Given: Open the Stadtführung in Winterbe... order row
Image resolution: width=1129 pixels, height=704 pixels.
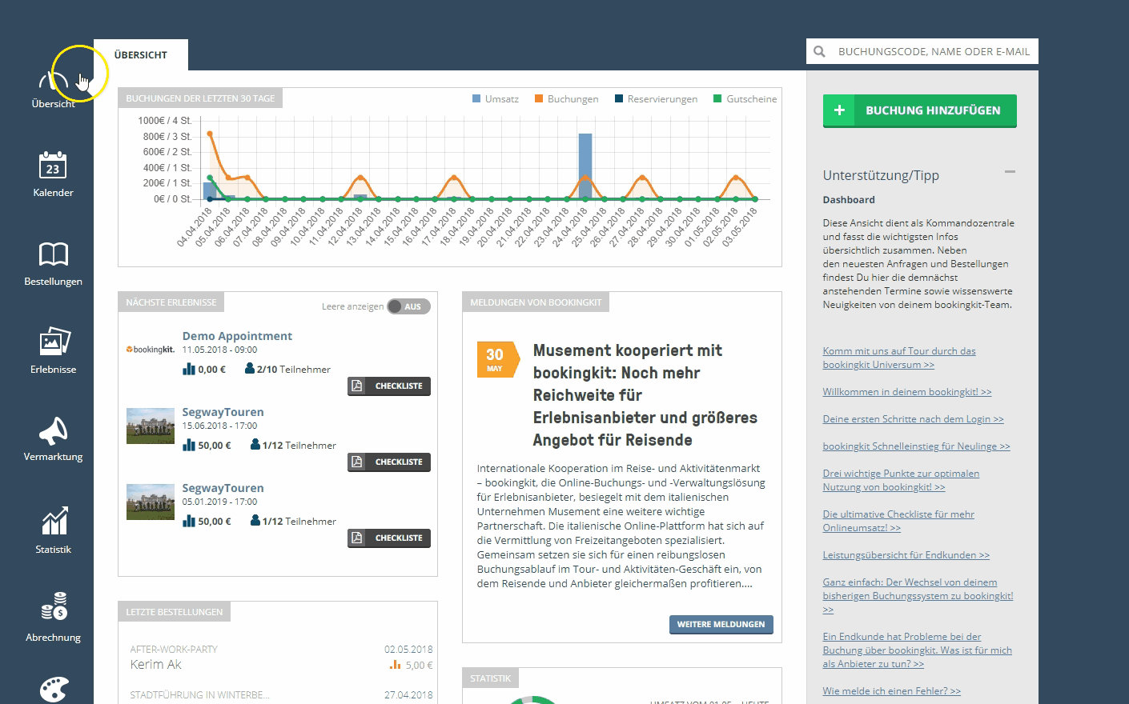Looking at the screenshot, I should pos(281,695).
